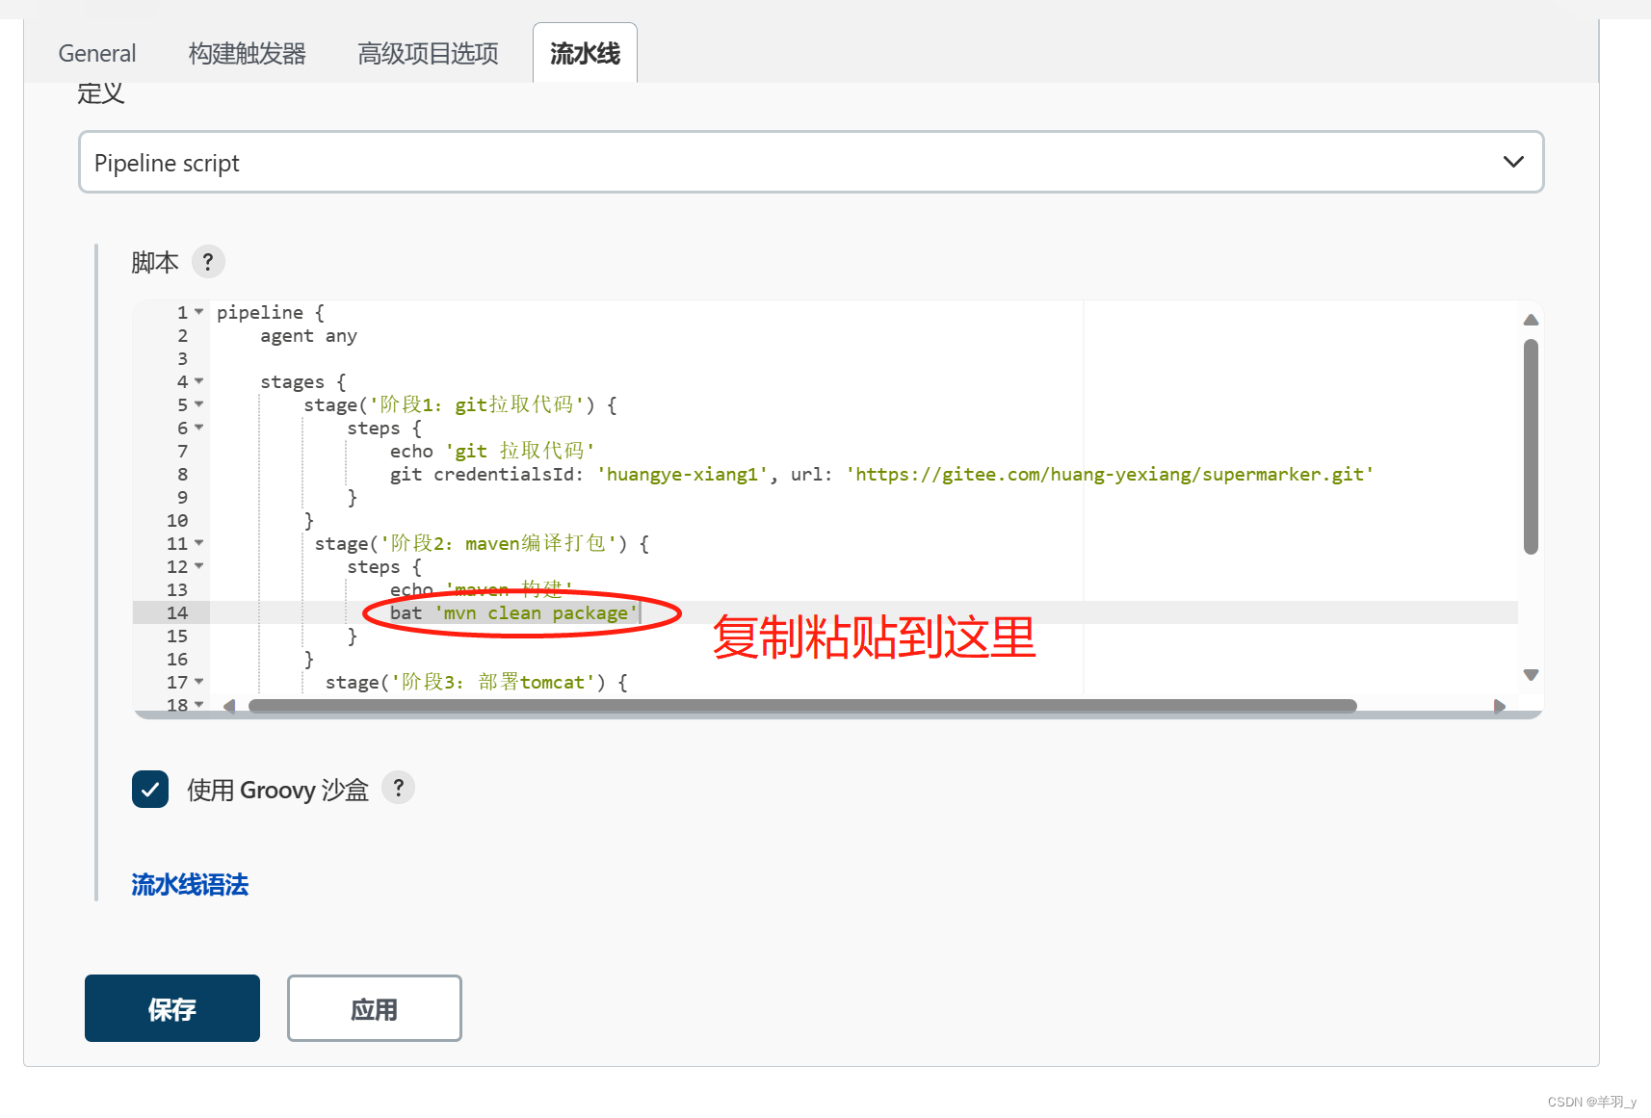Viewport: 1651px width, 1118px height.
Task: Click the editor vertical scroll down arrow
Action: click(x=1531, y=675)
